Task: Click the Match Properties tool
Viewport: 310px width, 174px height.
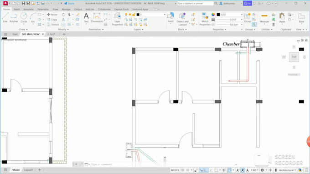Action: tap(205, 19)
